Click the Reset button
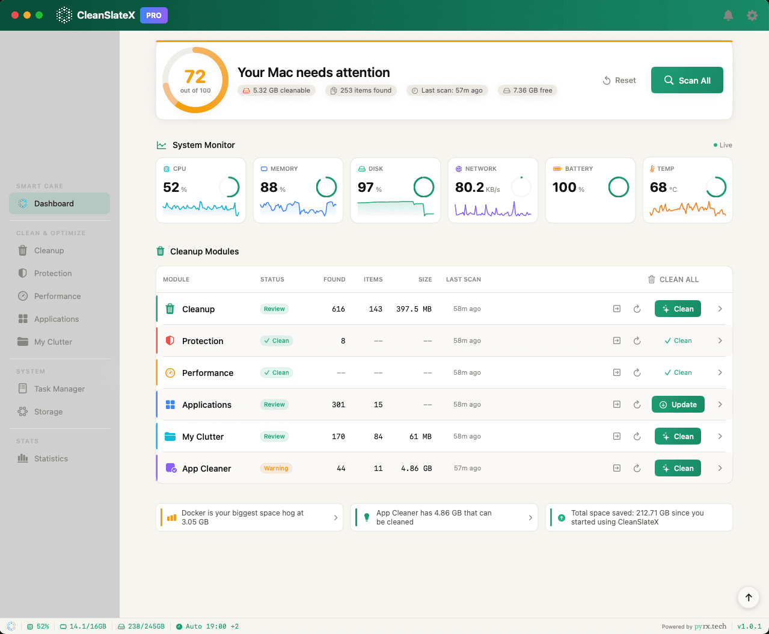Image resolution: width=769 pixels, height=634 pixels. coord(619,81)
